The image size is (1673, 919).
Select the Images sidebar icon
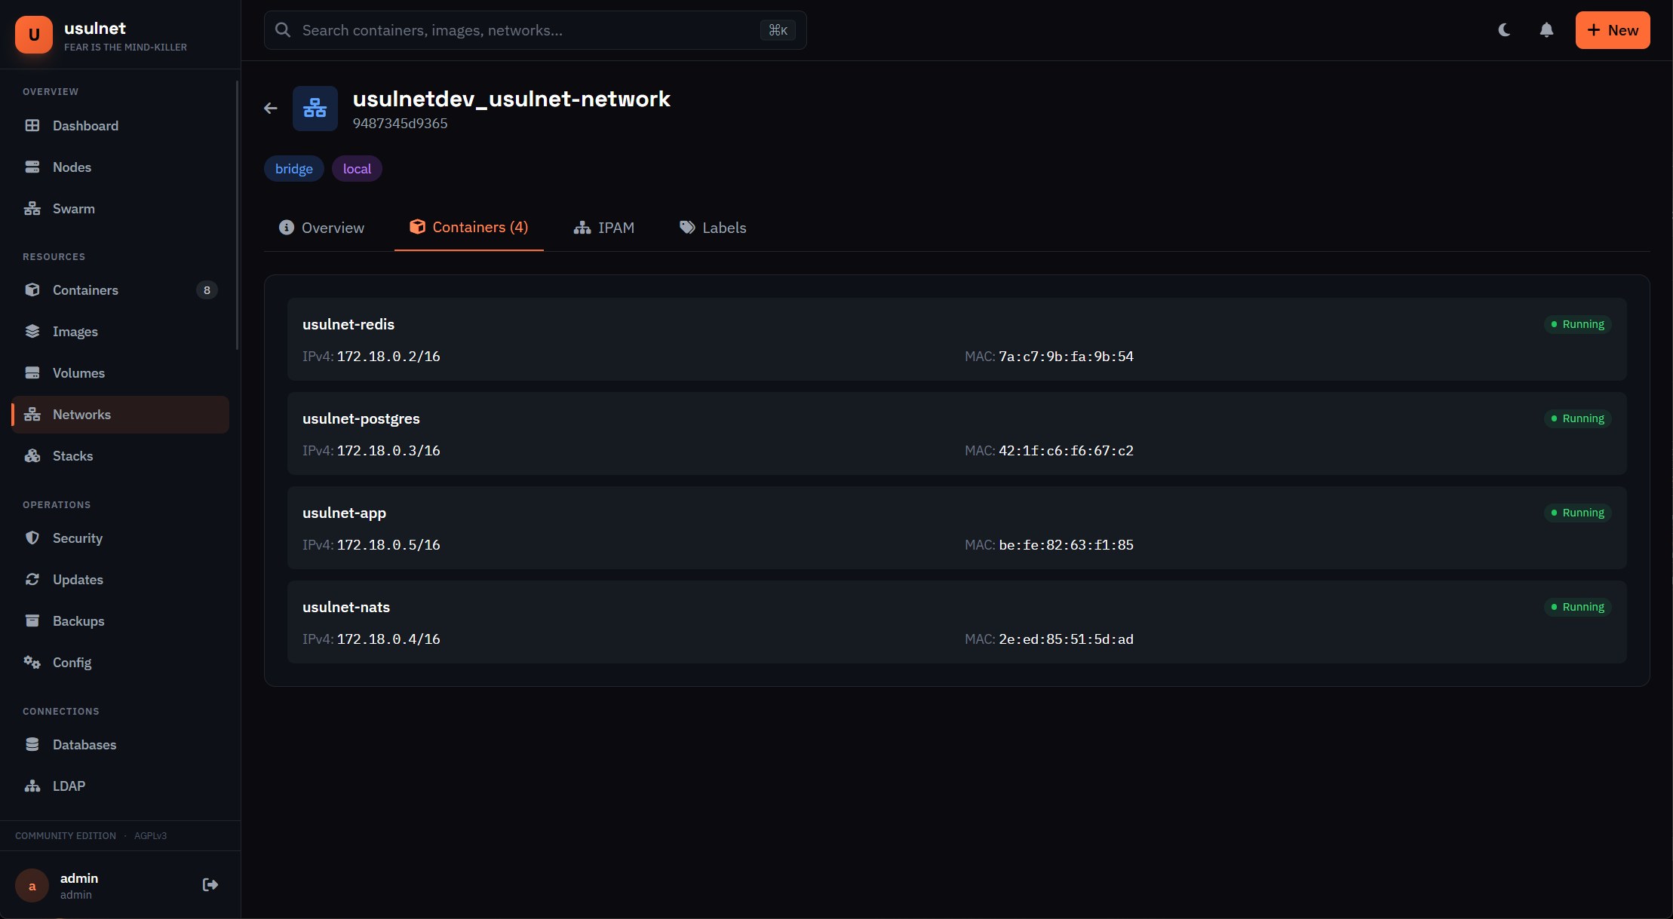[75, 331]
